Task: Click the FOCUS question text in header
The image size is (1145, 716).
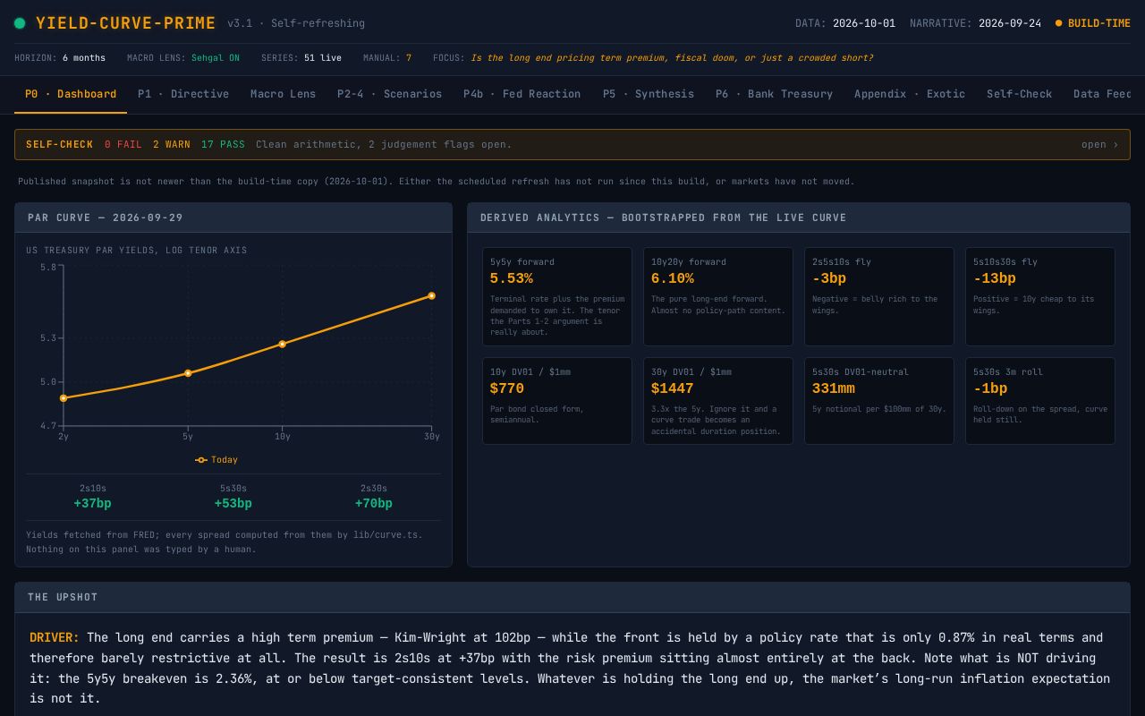Action: pos(672,58)
